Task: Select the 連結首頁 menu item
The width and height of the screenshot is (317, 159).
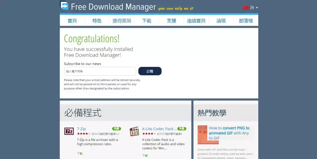Action: pyautogui.click(x=196, y=21)
